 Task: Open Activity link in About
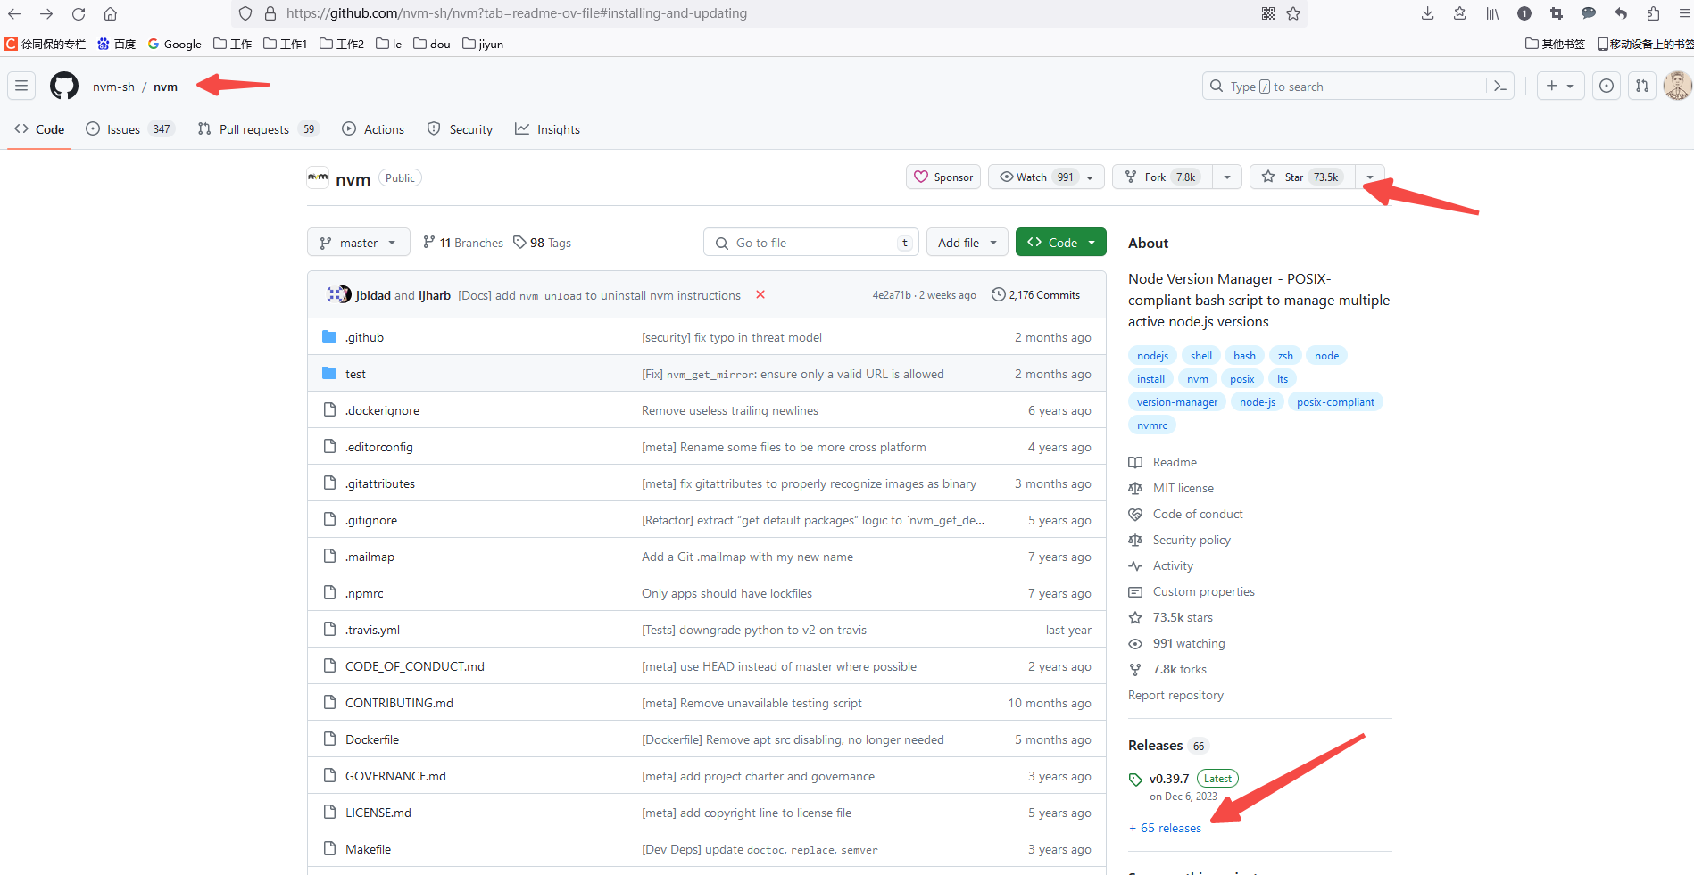click(x=1161, y=565)
